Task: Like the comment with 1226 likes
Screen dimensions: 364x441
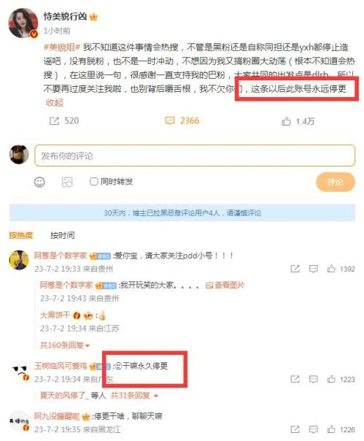Action: 331,429
